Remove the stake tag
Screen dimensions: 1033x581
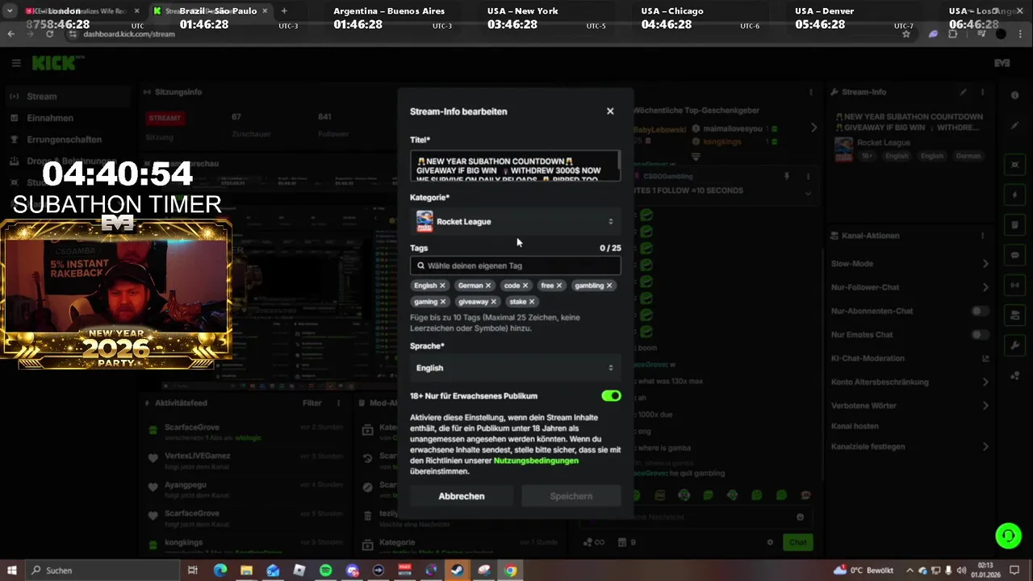(x=532, y=302)
